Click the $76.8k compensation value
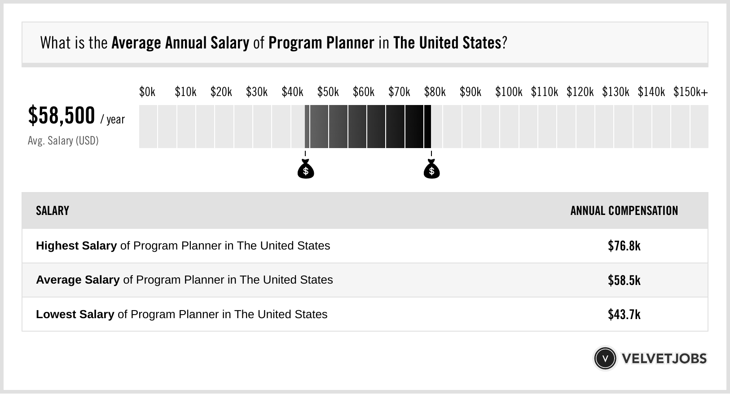Image resolution: width=730 pixels, height=394 pixels. tap(624, 246)
